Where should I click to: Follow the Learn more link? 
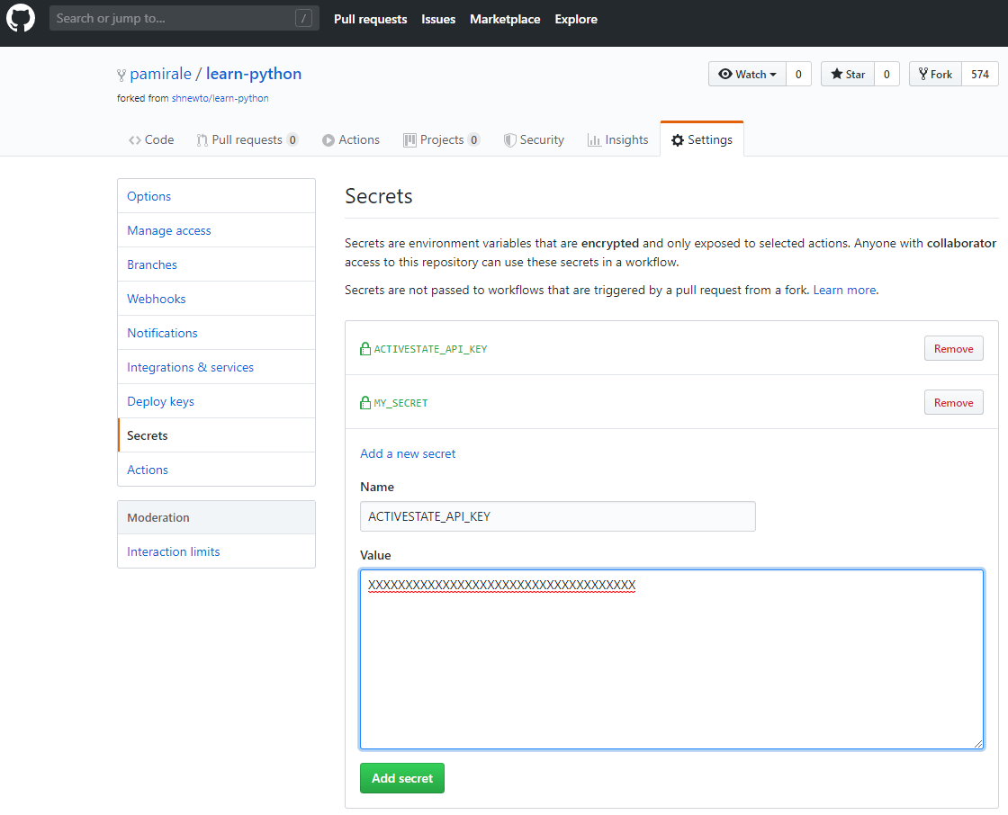[x=844, y=290]
